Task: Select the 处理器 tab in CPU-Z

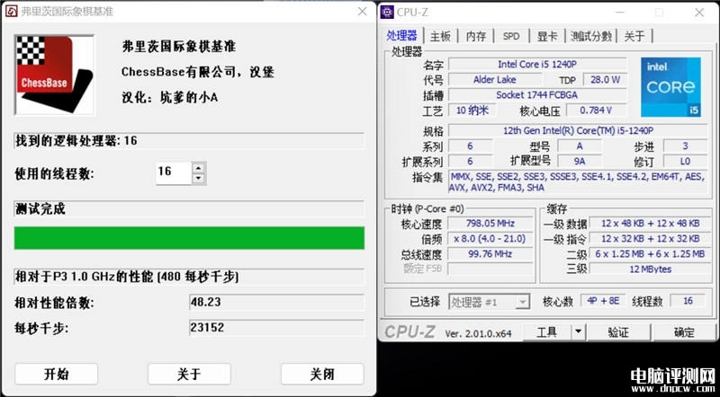Action: pos(401,35)
